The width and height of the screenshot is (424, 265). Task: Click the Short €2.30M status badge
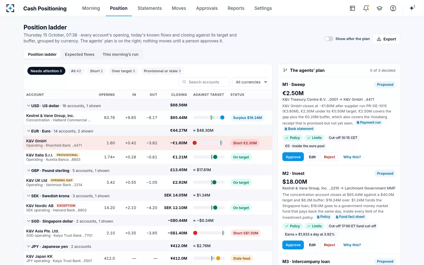pyautogui.click(x=245, y=143)
